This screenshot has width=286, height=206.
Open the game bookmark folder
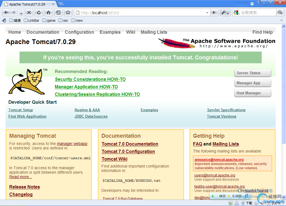coord(49,20)
